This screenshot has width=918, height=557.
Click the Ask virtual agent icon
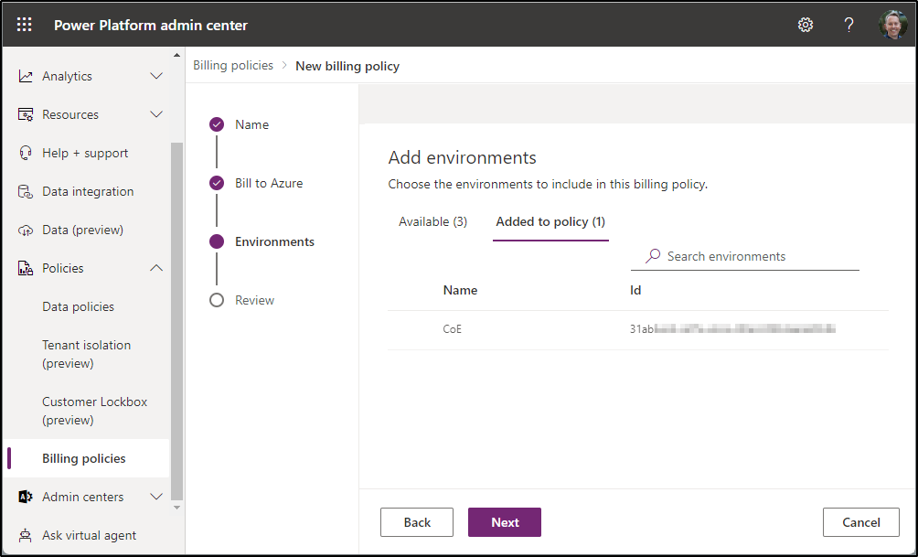(x=26, y=535)
